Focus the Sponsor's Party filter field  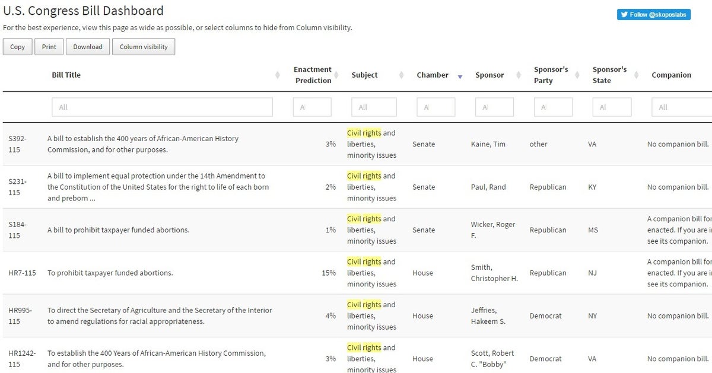click(554, 107)
